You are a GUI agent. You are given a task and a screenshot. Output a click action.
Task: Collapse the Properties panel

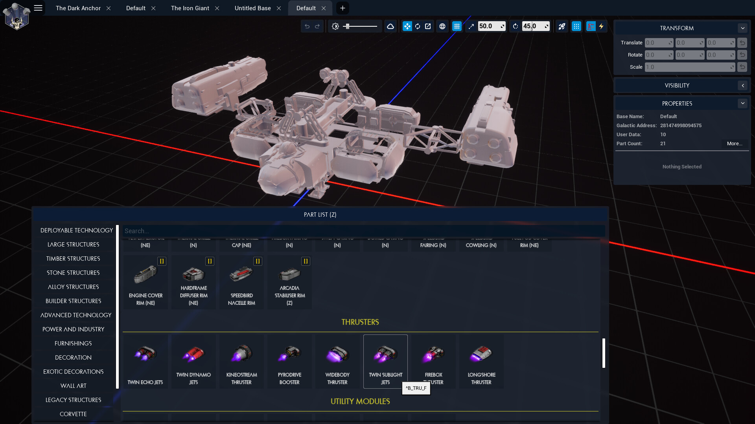tap(742, 104)
